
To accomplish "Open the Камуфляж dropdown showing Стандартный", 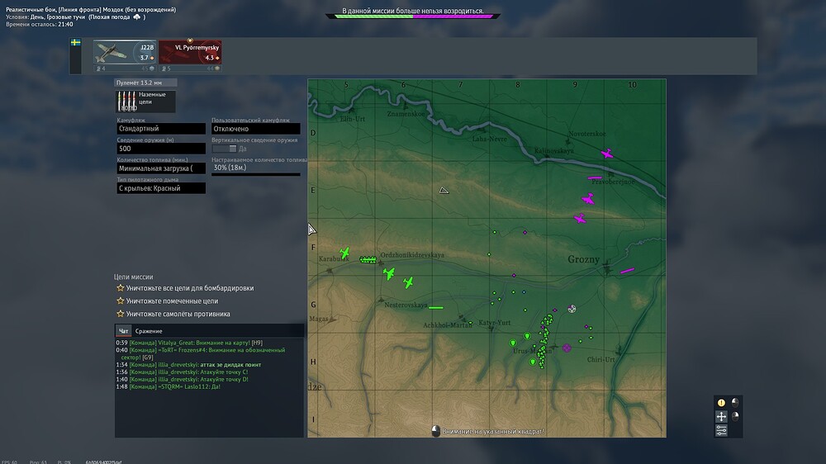I will (161, 129).
